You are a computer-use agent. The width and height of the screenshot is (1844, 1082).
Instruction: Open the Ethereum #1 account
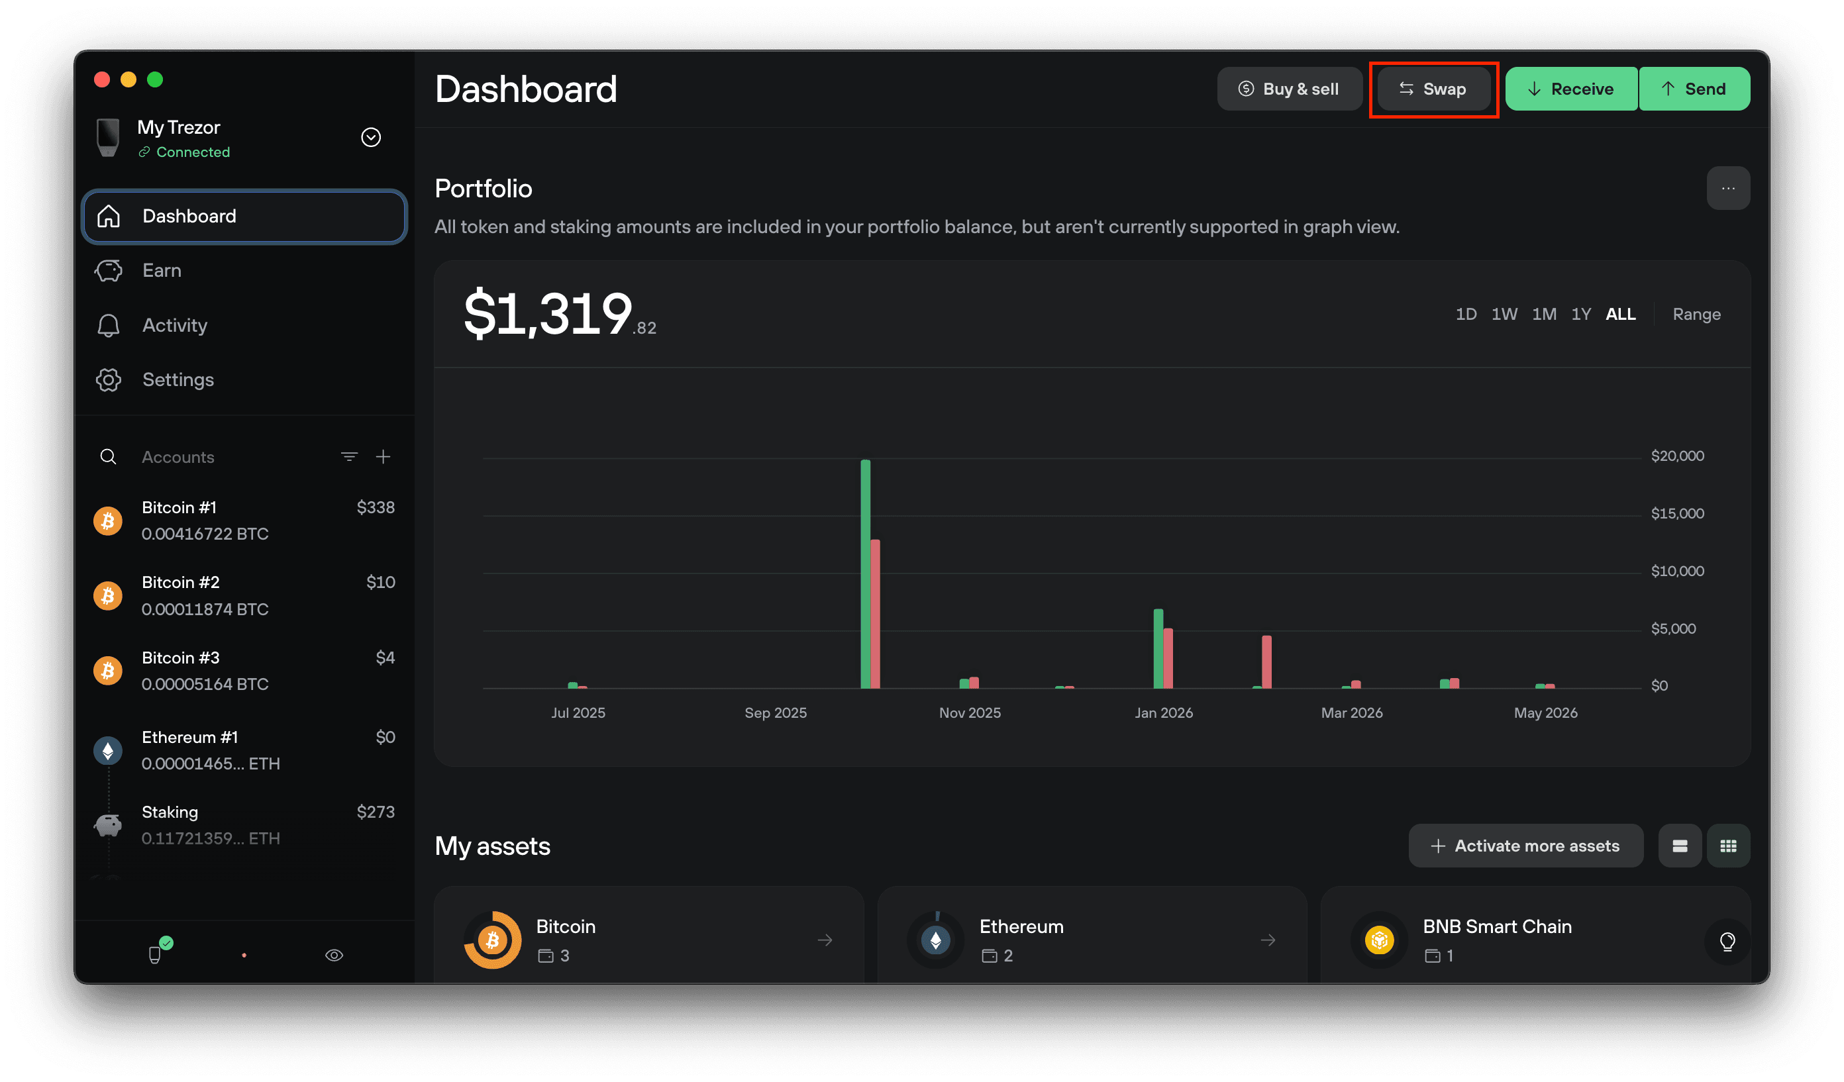pos(244,751)
